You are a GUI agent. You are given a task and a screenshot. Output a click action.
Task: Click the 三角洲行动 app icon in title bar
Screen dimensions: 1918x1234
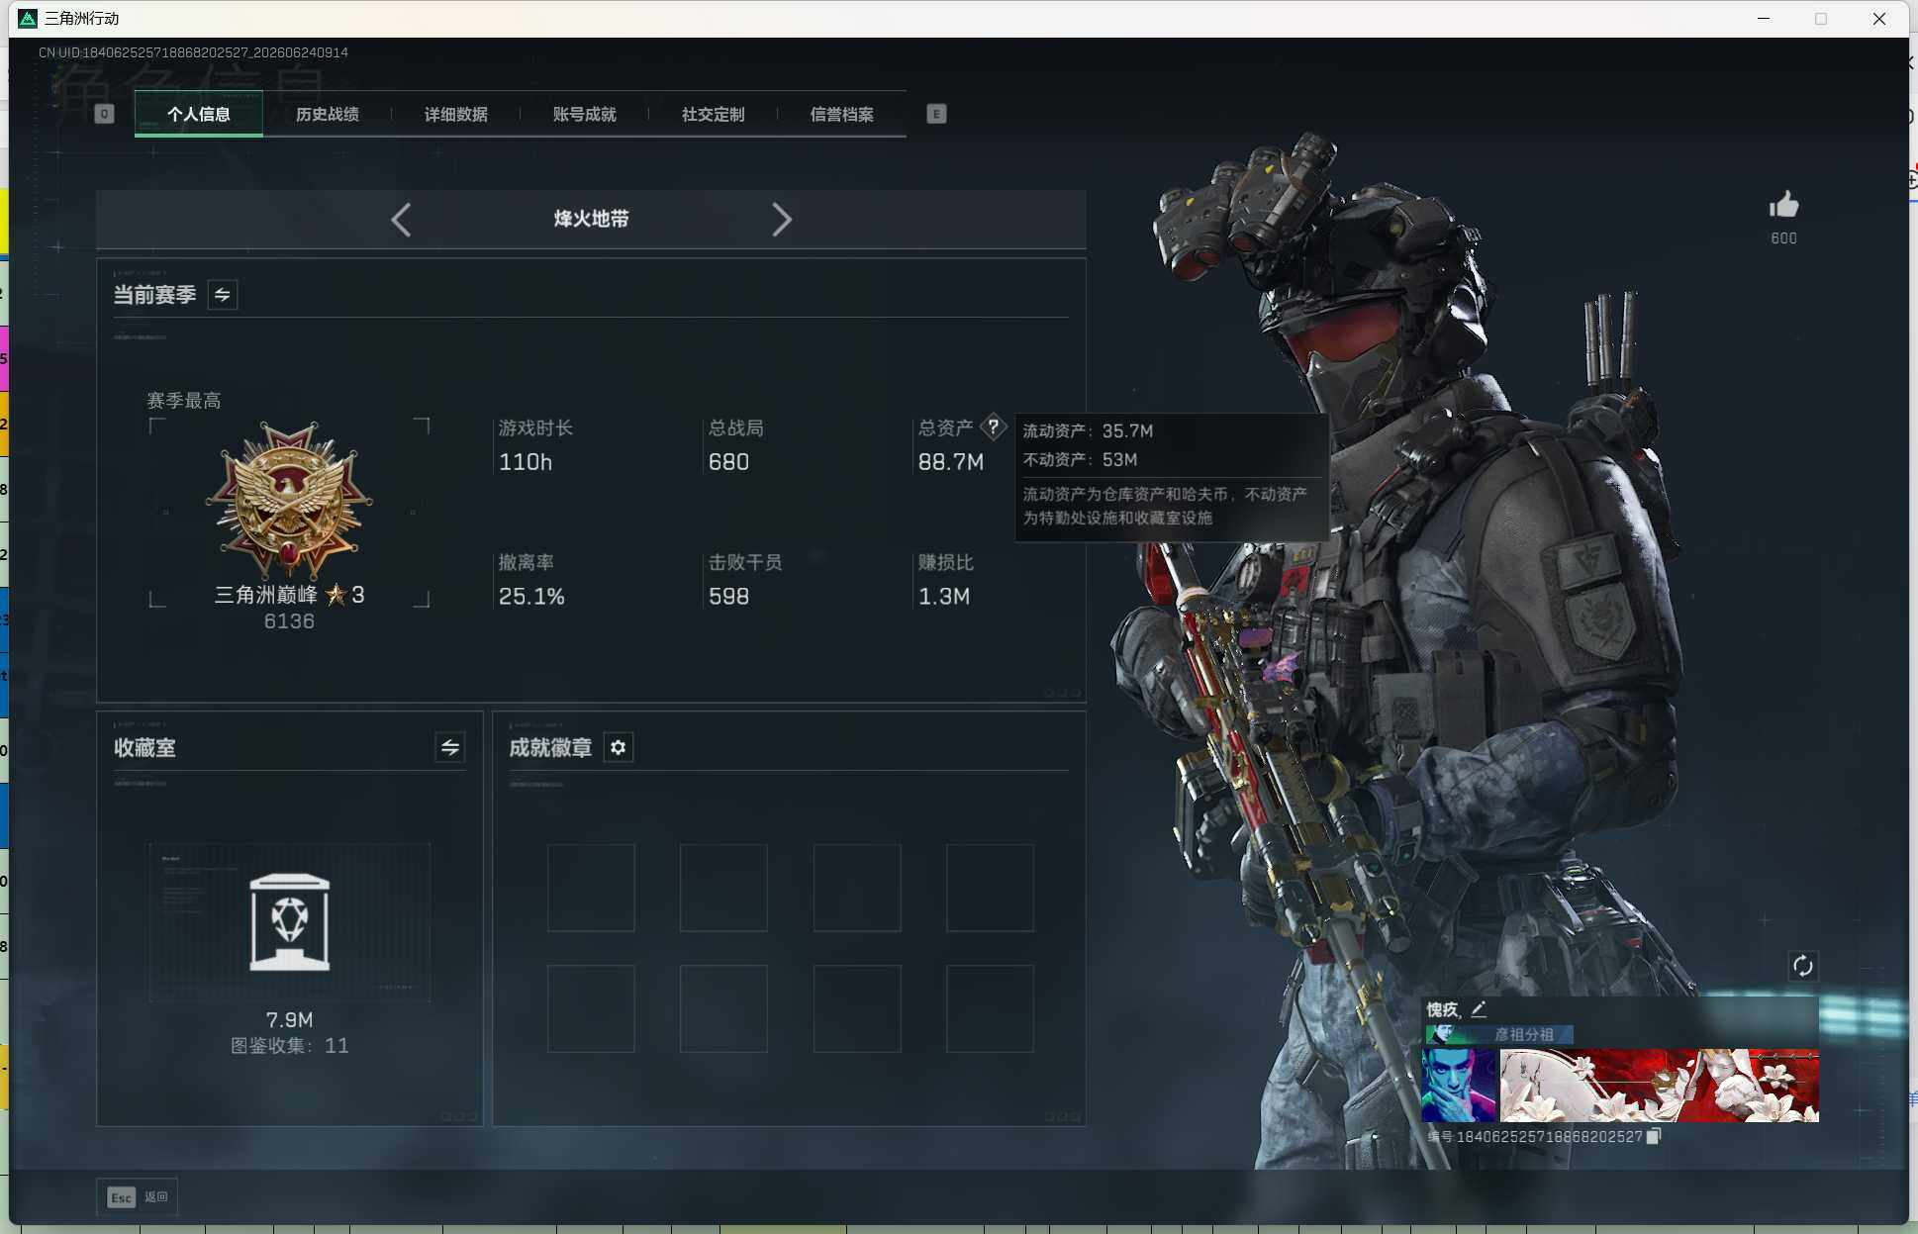28,19
